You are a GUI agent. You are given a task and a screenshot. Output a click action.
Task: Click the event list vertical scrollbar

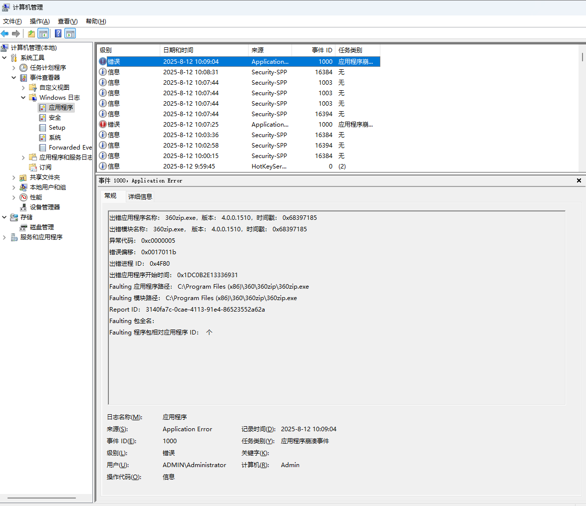click(582, 110)
